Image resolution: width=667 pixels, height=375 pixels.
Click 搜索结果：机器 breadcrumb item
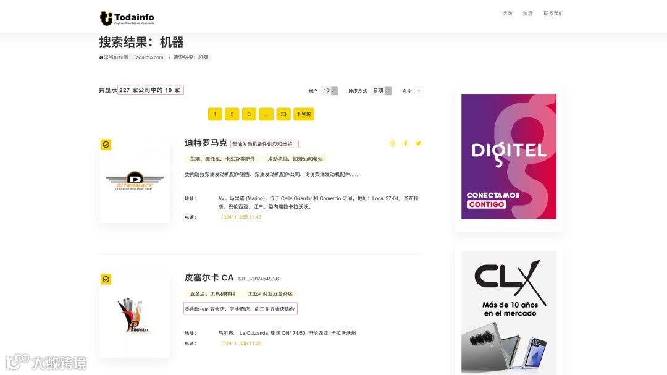(191, 57)
